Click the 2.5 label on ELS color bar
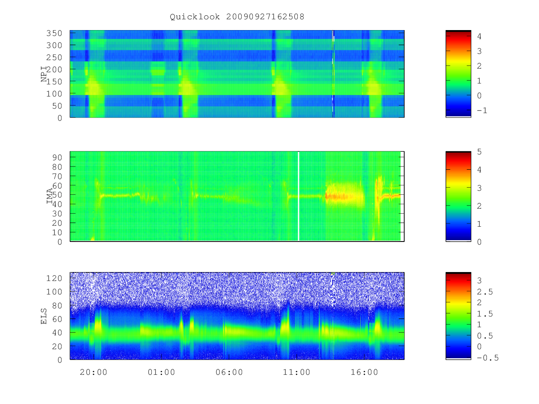 click(484, 292)
